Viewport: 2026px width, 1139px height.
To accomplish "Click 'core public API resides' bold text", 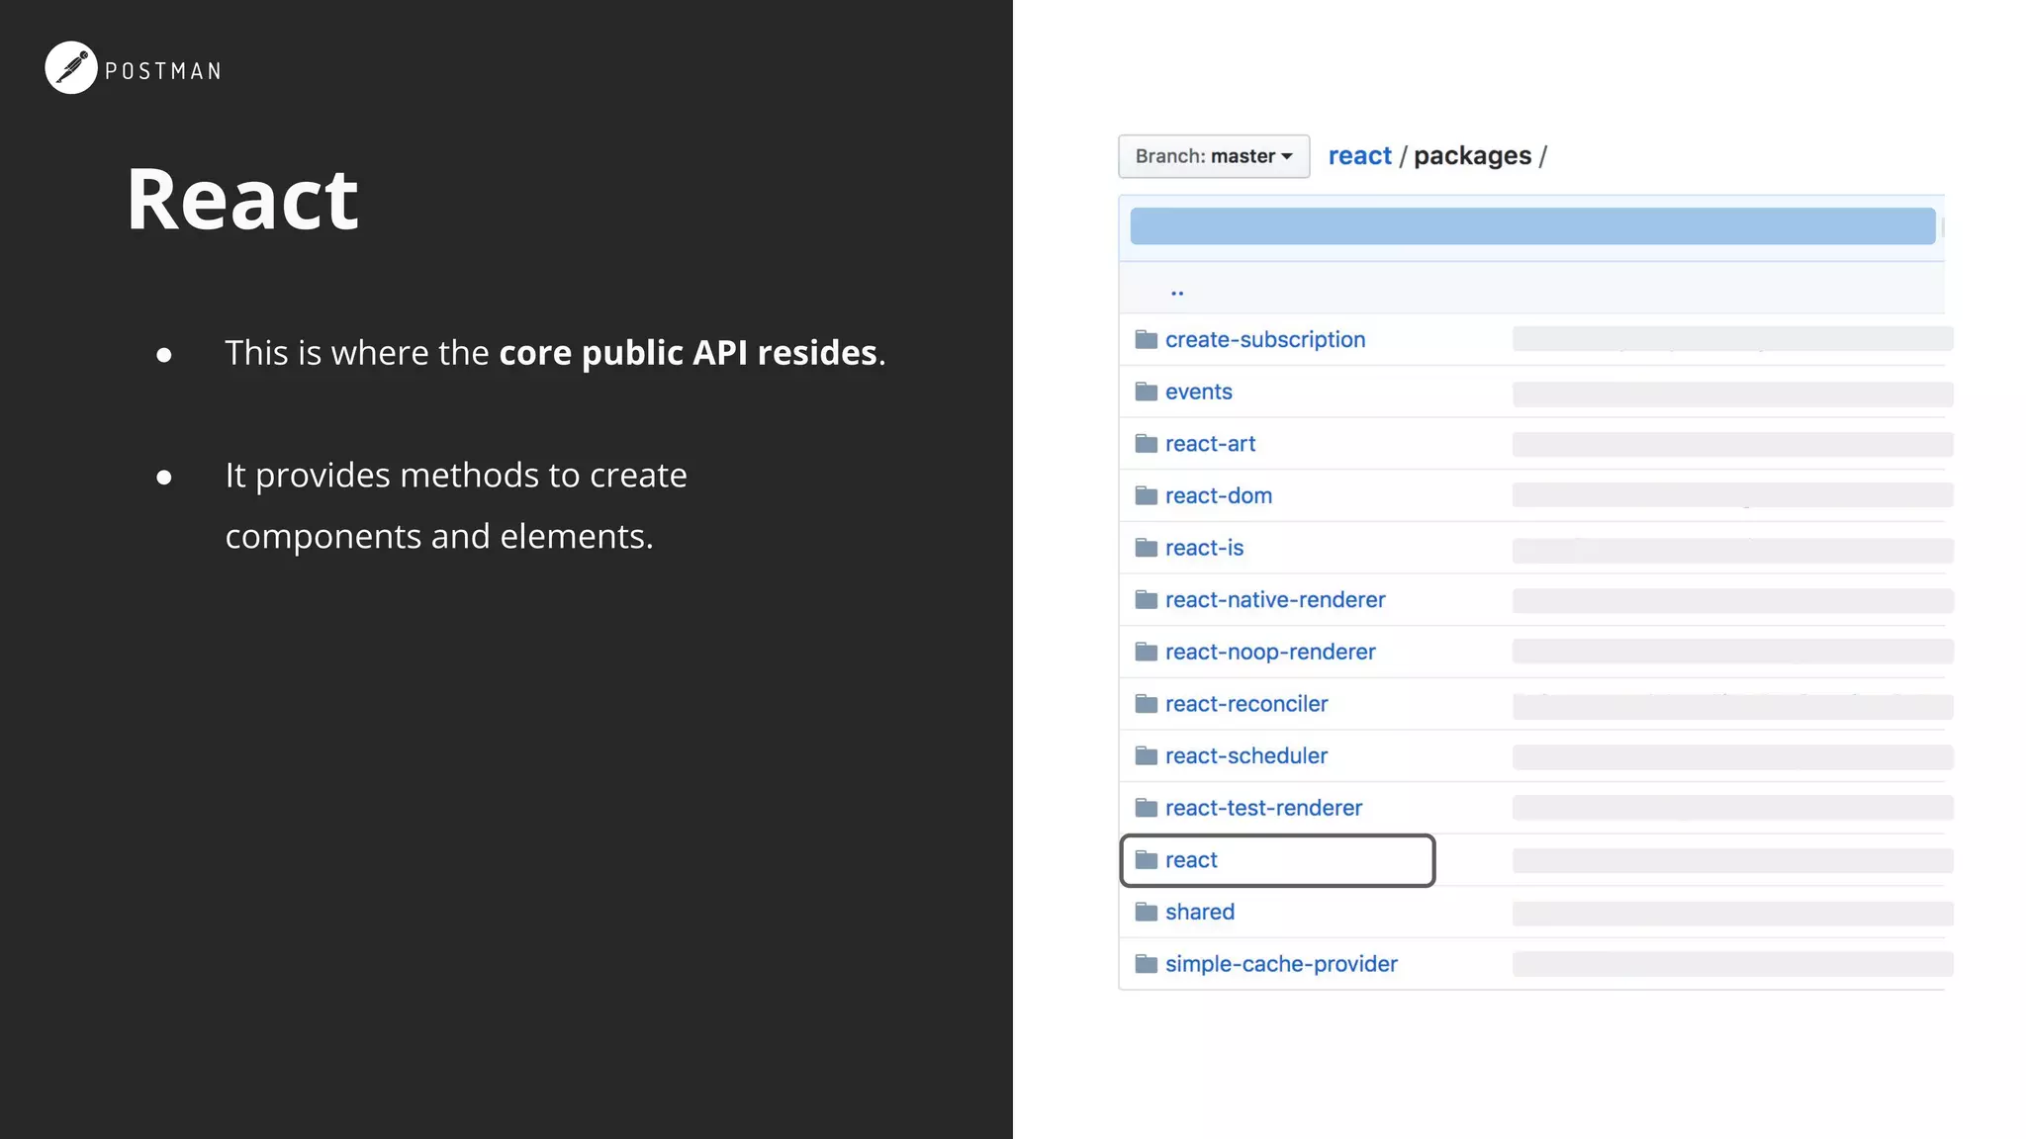I will click(x=689, y=353).
